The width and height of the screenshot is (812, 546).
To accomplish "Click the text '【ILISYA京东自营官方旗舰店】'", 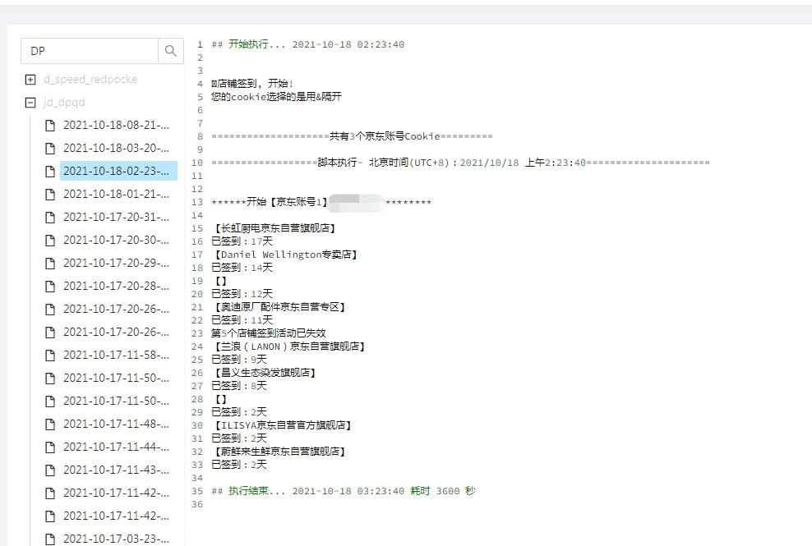I will pos(283,425).
